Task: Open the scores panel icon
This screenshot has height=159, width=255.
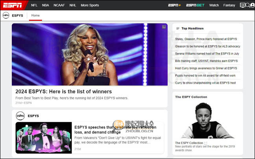Action: 242,5
